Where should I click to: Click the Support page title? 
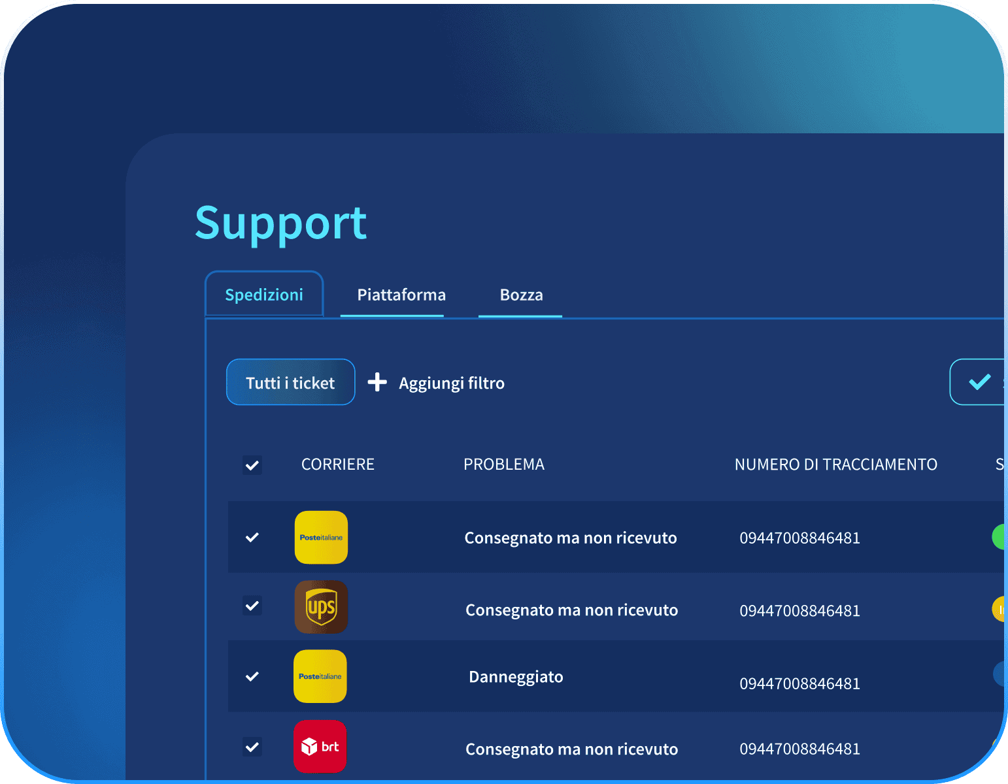point(281,223)
